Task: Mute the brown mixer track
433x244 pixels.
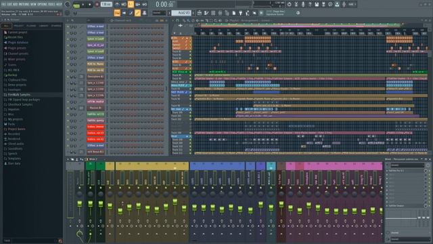Action: [x=281, y=188]
